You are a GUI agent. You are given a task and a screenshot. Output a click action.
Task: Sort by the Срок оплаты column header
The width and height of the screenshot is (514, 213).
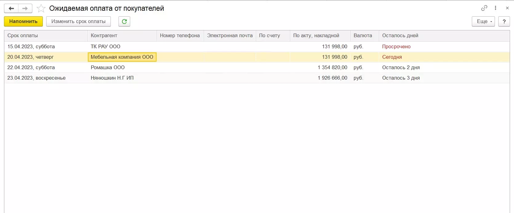coord(23,36)
